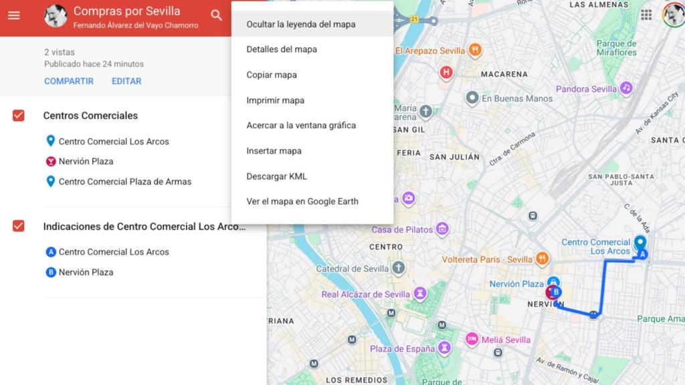The width and height of the screenshot is (685, 385).
Task: Click Imprimir mapa menu option
Action: point(275,100)
